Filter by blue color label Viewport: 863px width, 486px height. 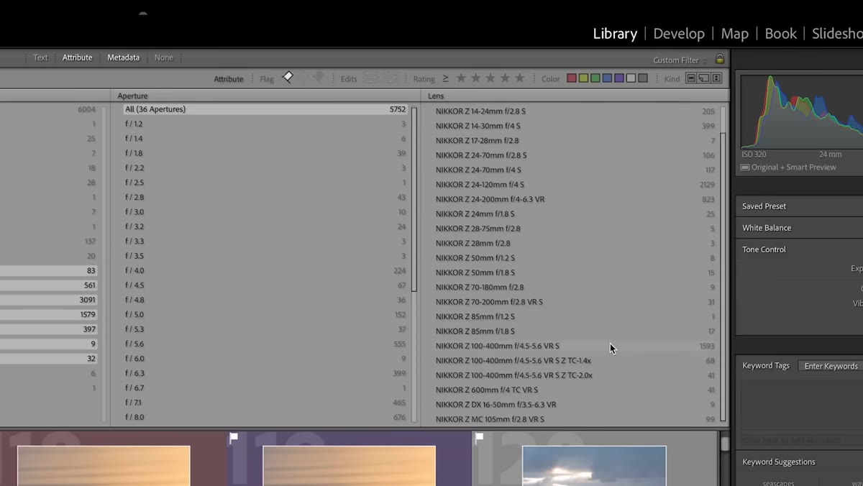[x=607, y=78]
